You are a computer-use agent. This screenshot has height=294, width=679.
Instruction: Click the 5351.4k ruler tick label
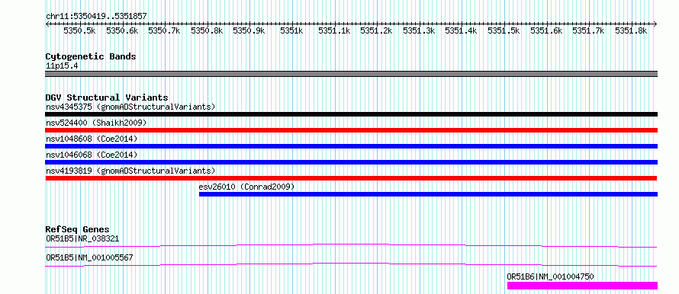coord(461,30)
